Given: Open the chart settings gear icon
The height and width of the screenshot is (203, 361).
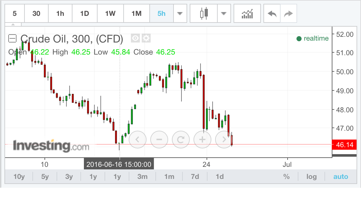Looking at the screenshot, I should pyautogui.click(x=146, y=38).
